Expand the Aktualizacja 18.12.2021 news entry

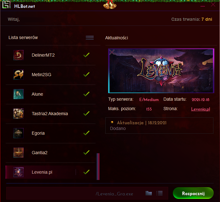[159, 126]
